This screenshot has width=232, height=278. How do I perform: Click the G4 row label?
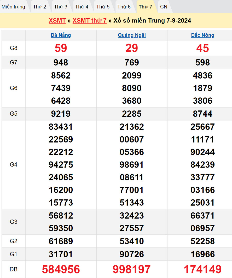click(14, 165)
